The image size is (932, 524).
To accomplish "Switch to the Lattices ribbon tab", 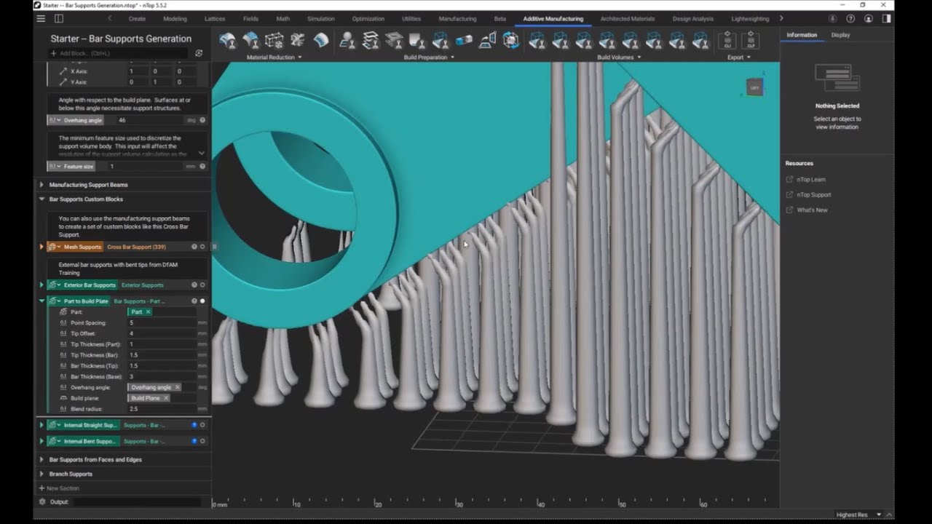I will pyautogui.click(x=215, y=18).
